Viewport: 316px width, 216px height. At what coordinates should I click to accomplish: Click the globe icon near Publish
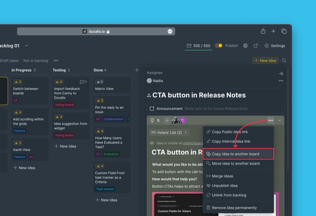[x=245, y=46]
